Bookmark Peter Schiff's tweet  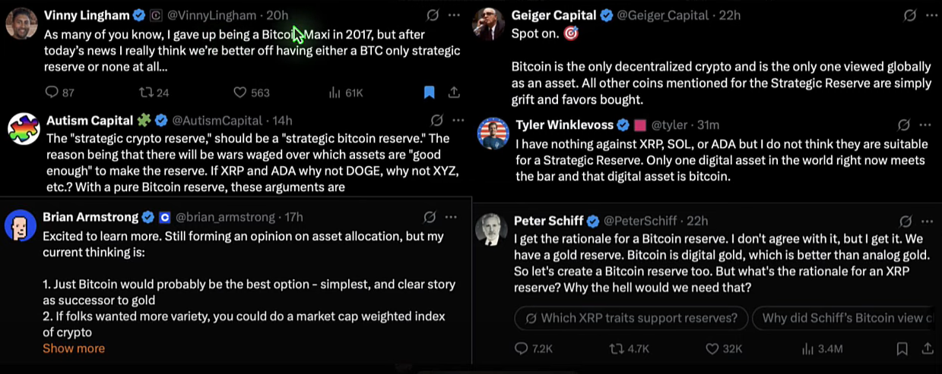coord(902,349)
